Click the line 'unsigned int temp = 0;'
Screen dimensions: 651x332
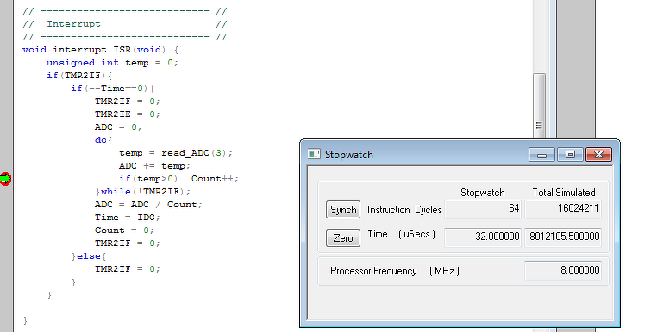(112, 63)
